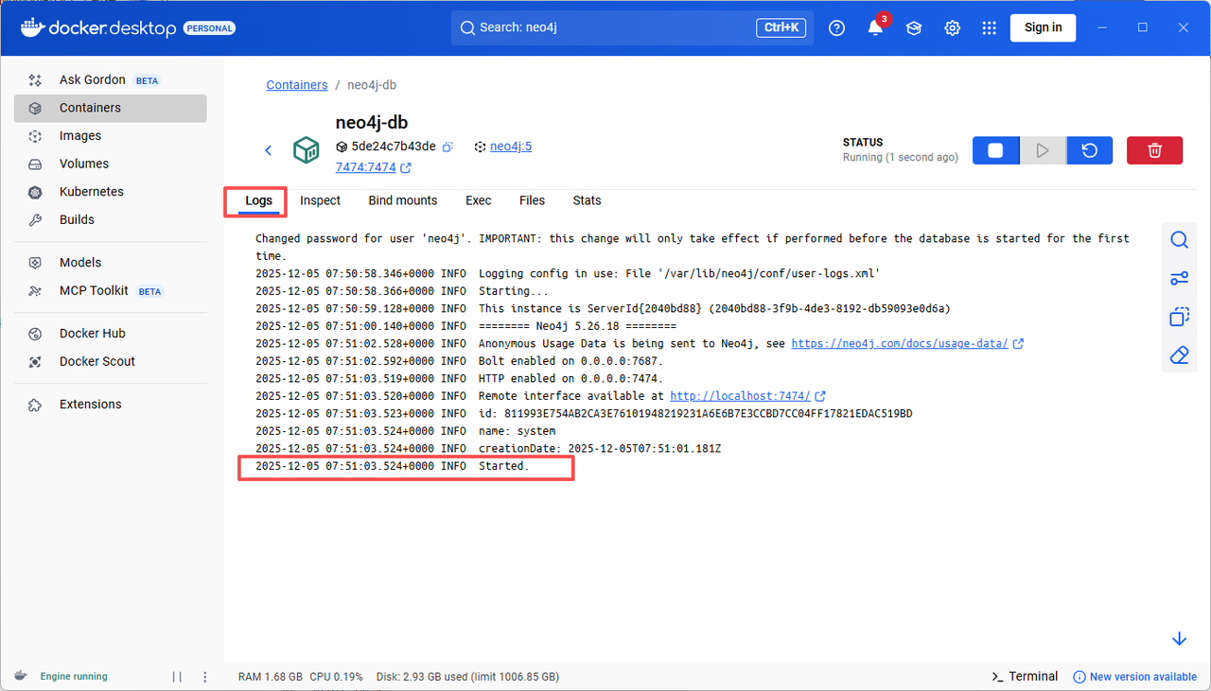Open Docker Scout in the sidebar
The image size is (1211, 691).
pos(110,361)
